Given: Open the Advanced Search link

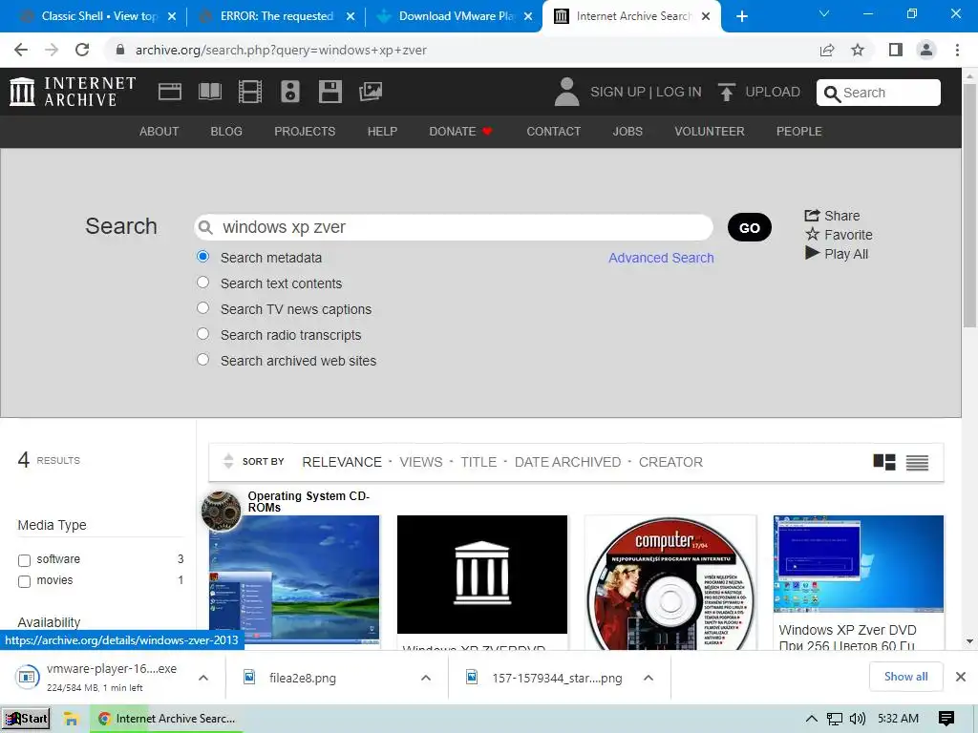Looking at the screenshot, I should point(661,258).
